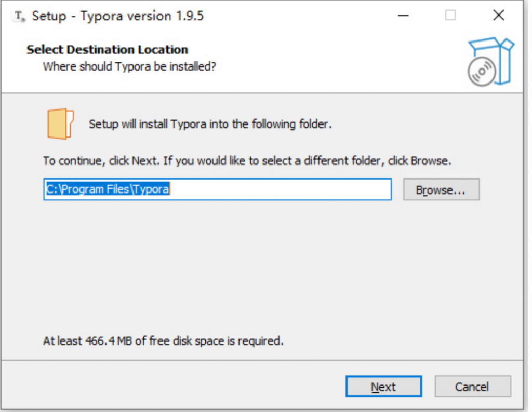Viewport: 532px width, 412px height.
Task: Proceed with the Next button
Action: 383,386
